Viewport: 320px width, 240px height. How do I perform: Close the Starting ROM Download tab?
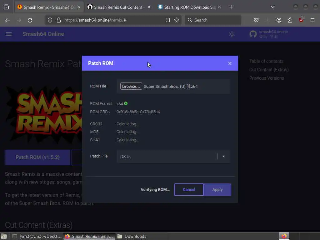(x=219, y=7)
